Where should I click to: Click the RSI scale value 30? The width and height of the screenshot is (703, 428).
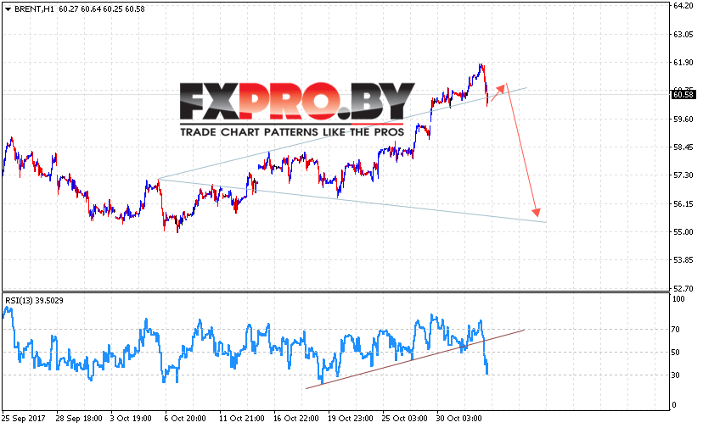(676, 375)
